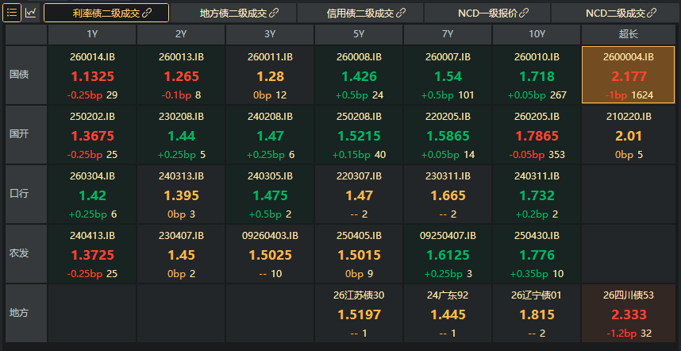Open 26江苏债30 bond cell
681x351 pixels.
[359, 313]
